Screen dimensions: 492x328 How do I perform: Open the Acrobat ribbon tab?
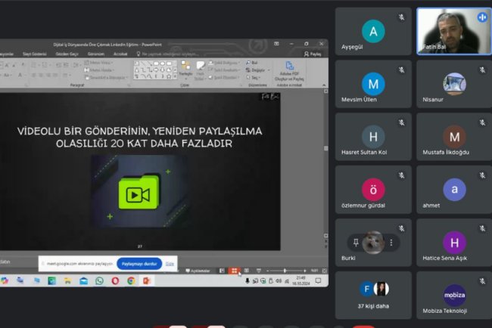(120, 54)
